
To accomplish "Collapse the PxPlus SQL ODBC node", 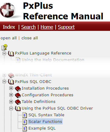I will (4, 82).
